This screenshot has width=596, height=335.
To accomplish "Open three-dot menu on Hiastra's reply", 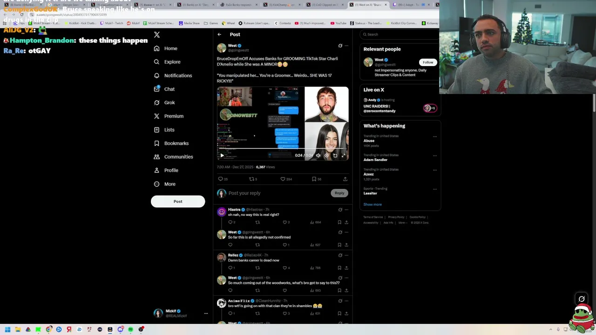I will (346, 210).
